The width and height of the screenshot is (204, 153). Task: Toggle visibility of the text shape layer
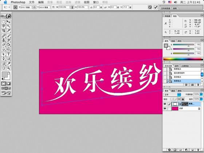[165, 104]
